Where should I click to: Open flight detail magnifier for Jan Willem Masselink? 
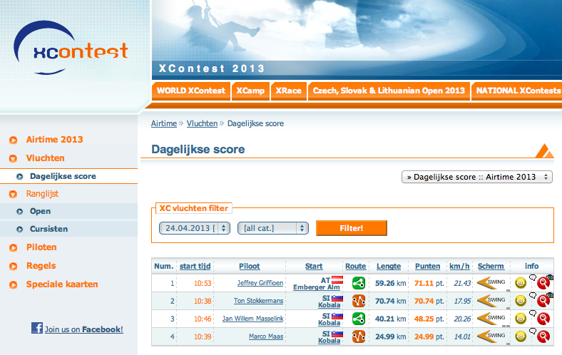coord(543,319)
